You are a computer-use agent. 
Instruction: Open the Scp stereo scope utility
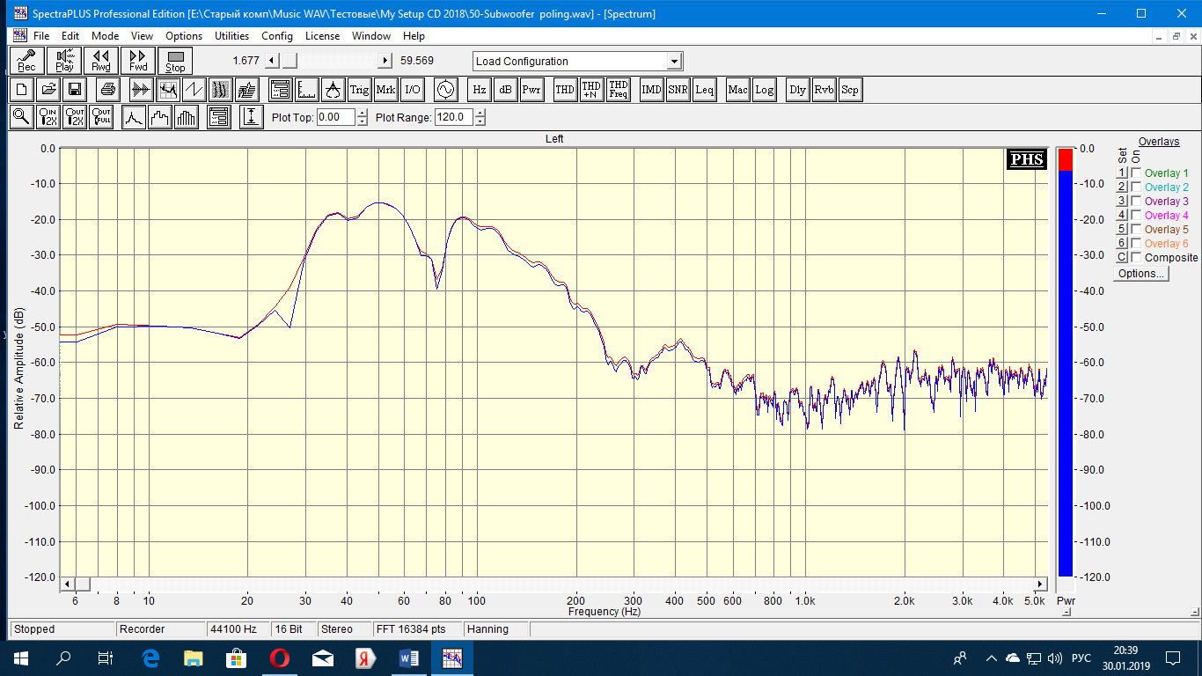tap(850, 89)
